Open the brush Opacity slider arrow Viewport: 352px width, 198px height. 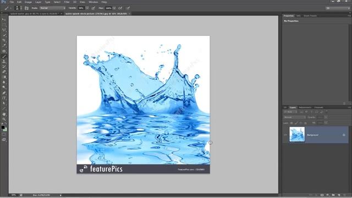pyautogui.click(x=87, y=8)
